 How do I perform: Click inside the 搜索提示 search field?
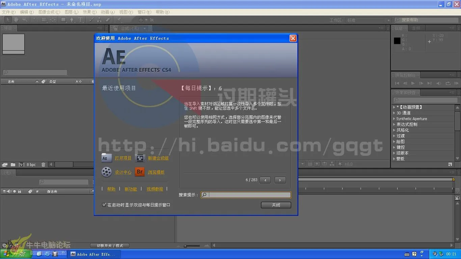tap(246, 195)
